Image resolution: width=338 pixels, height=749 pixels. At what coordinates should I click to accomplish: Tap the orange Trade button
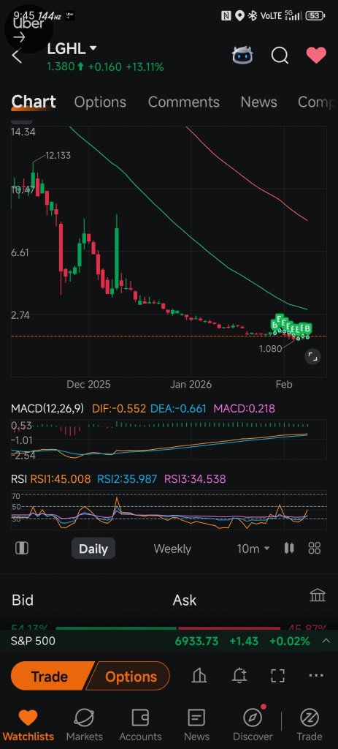coord(50,677)
